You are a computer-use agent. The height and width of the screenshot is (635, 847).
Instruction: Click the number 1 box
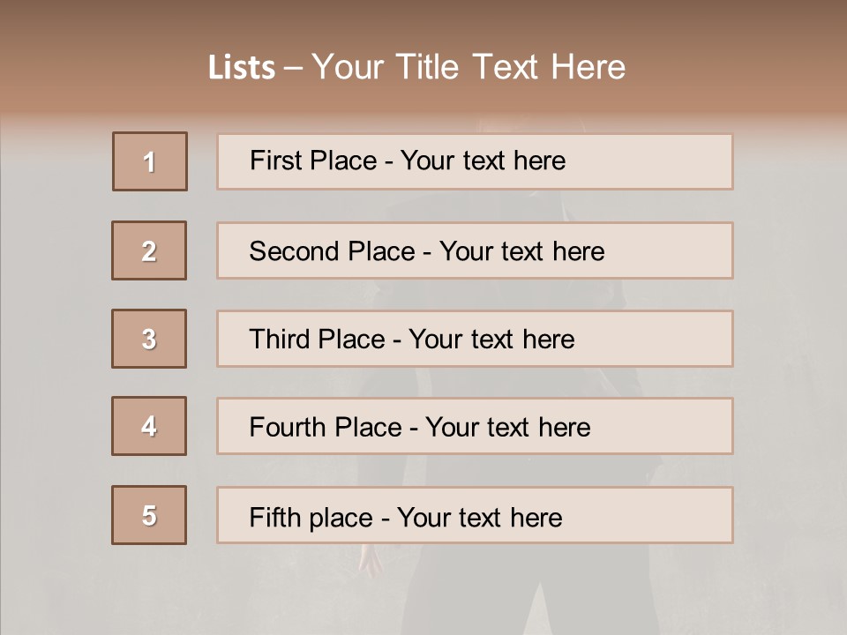click(x=150, y=161)
